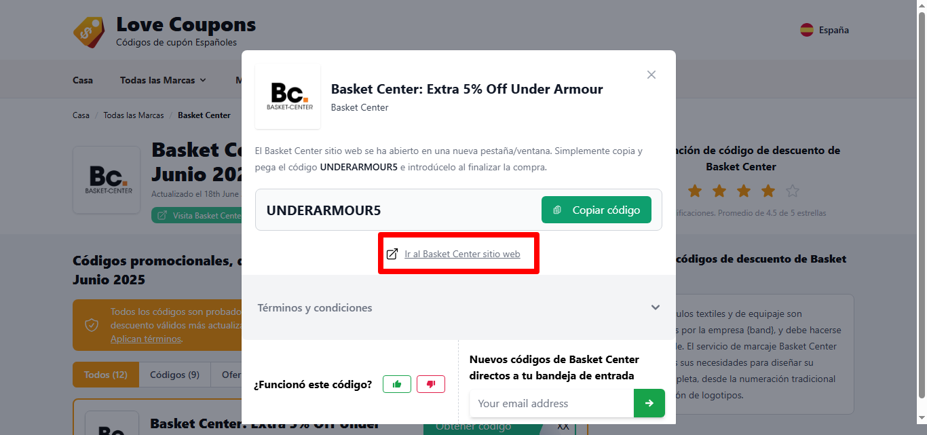
Task: Click the Your email address field
Action: point(552,403)
